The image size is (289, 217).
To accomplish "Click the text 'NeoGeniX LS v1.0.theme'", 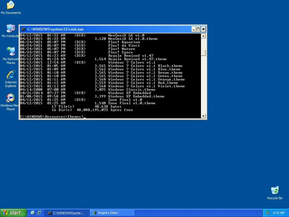I will tap(133, 39).
